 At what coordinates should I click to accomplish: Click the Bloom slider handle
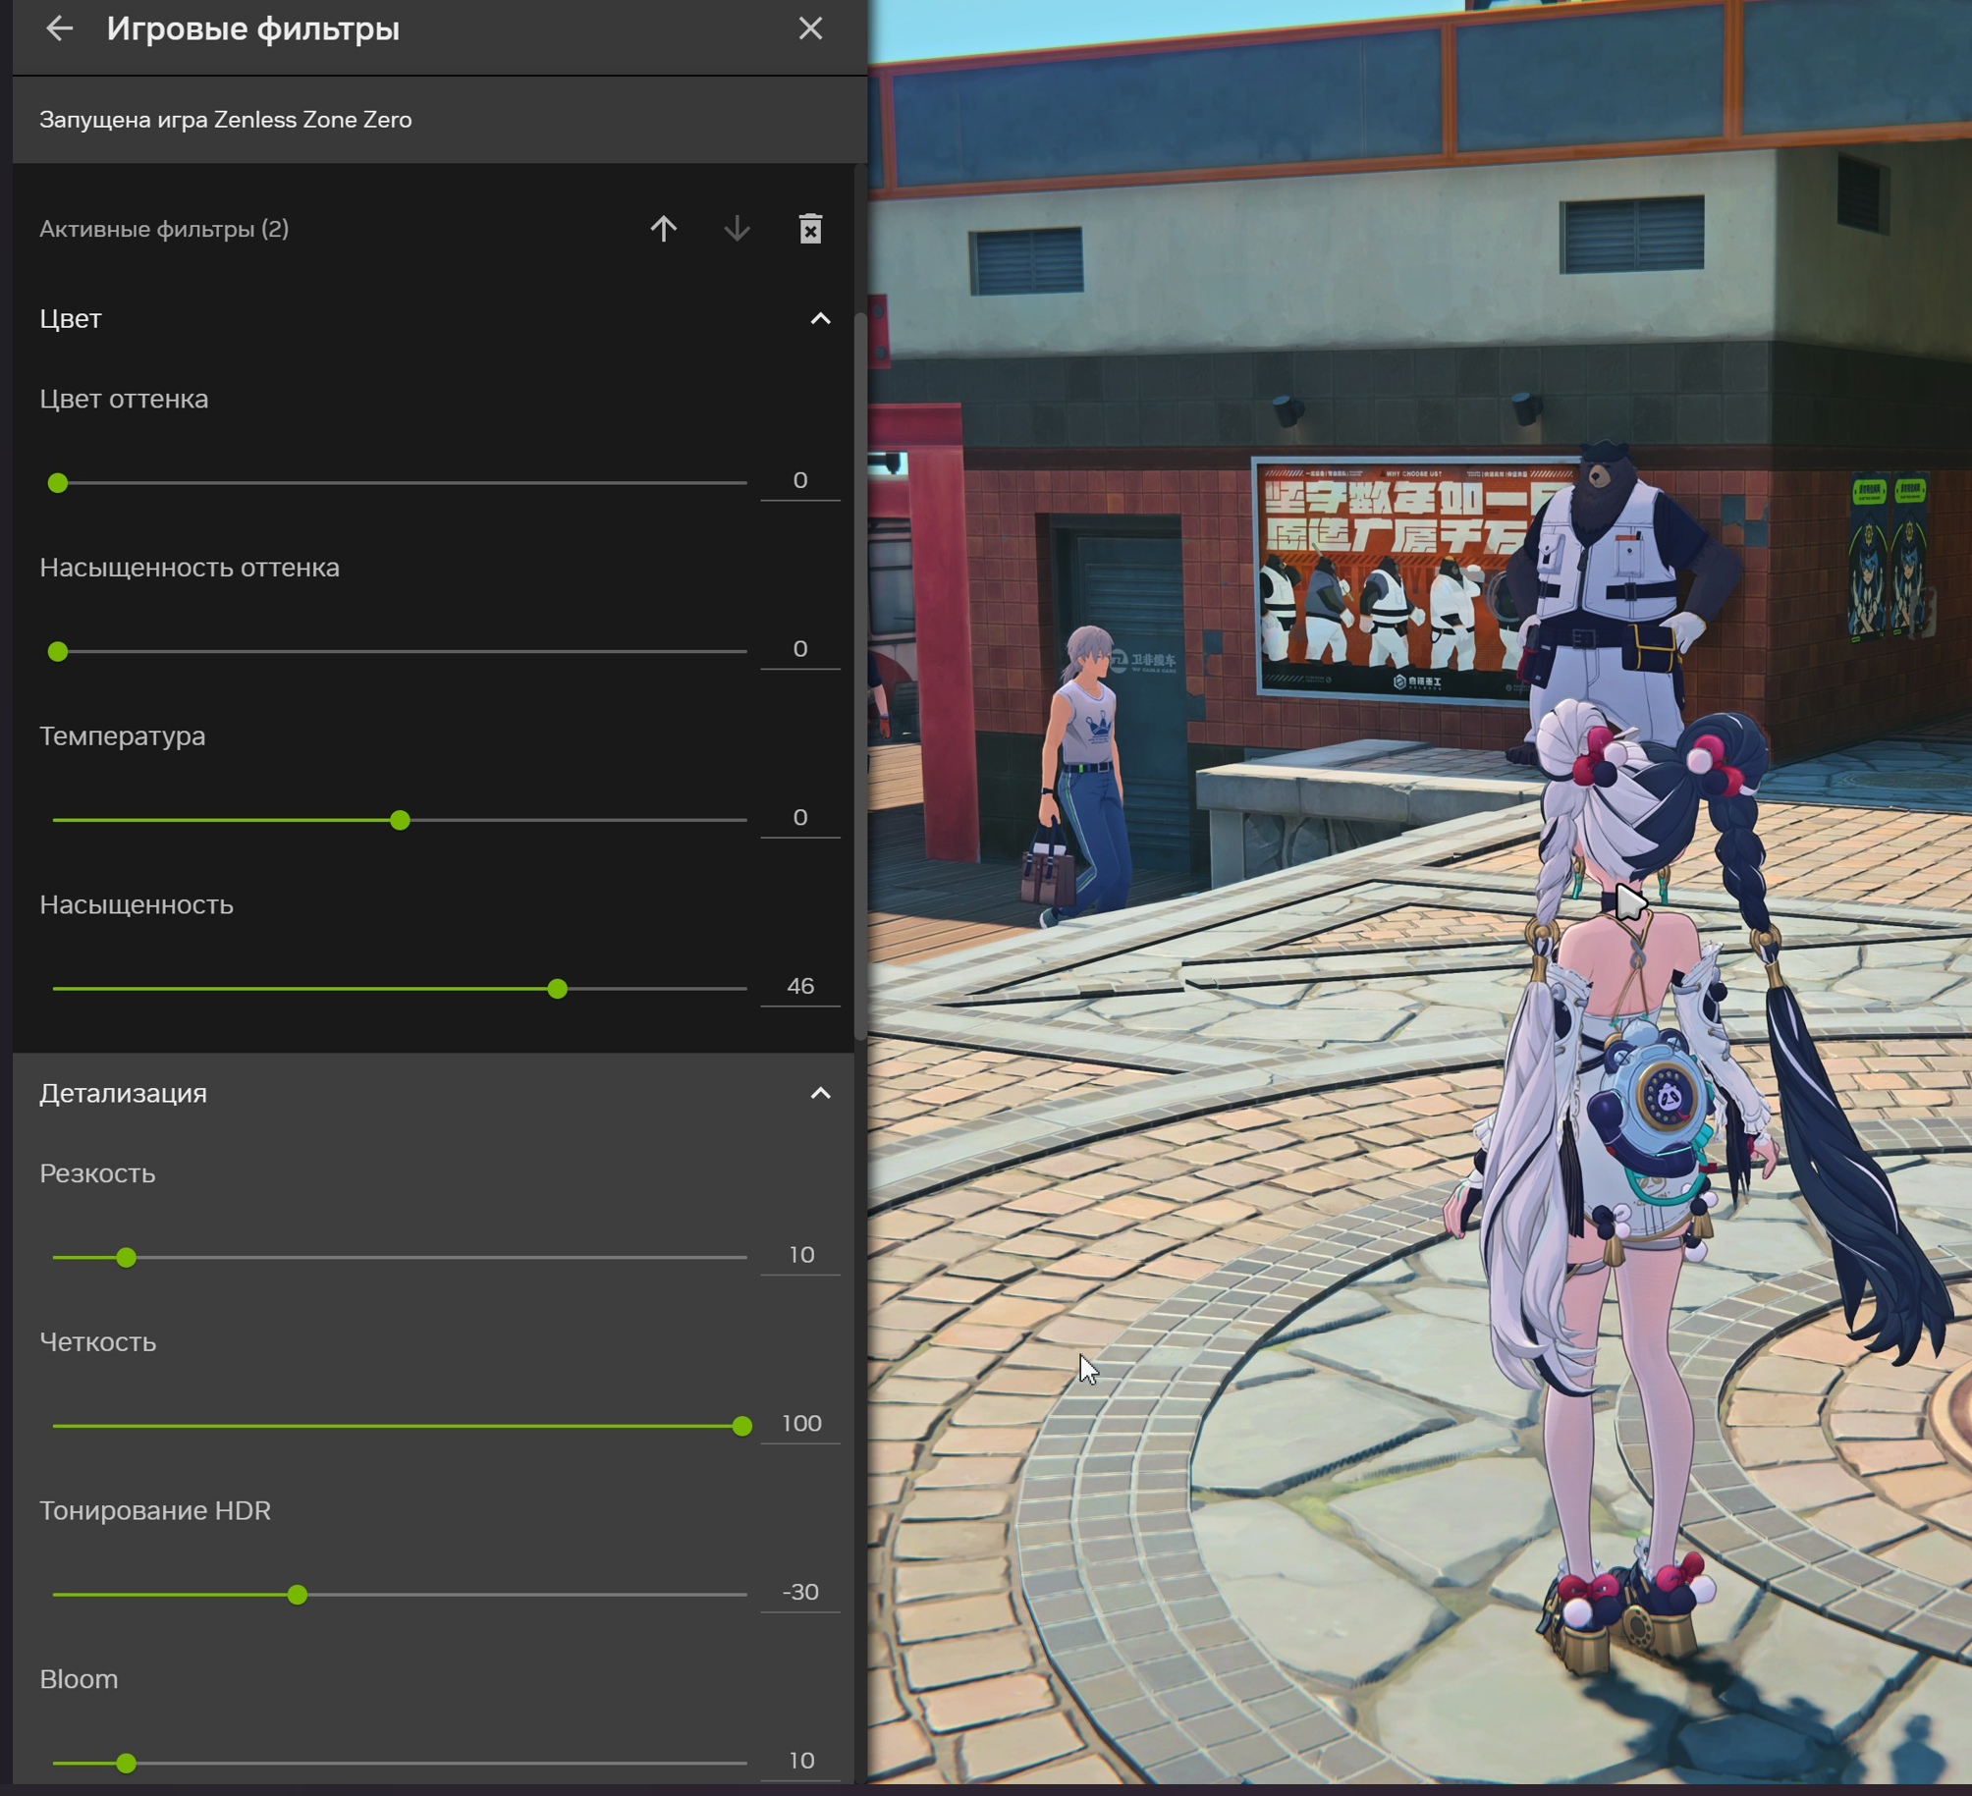coord(126,1764)
